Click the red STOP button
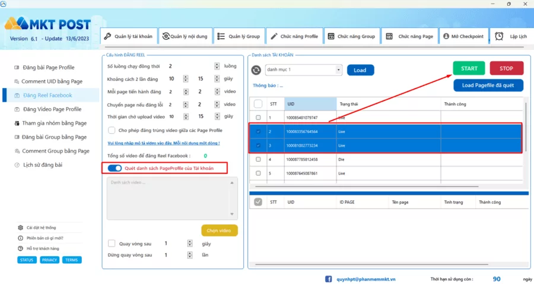534x284 pixels. pos(506,68)
